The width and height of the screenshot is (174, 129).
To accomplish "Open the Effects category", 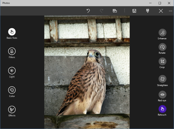I will 12,109.
